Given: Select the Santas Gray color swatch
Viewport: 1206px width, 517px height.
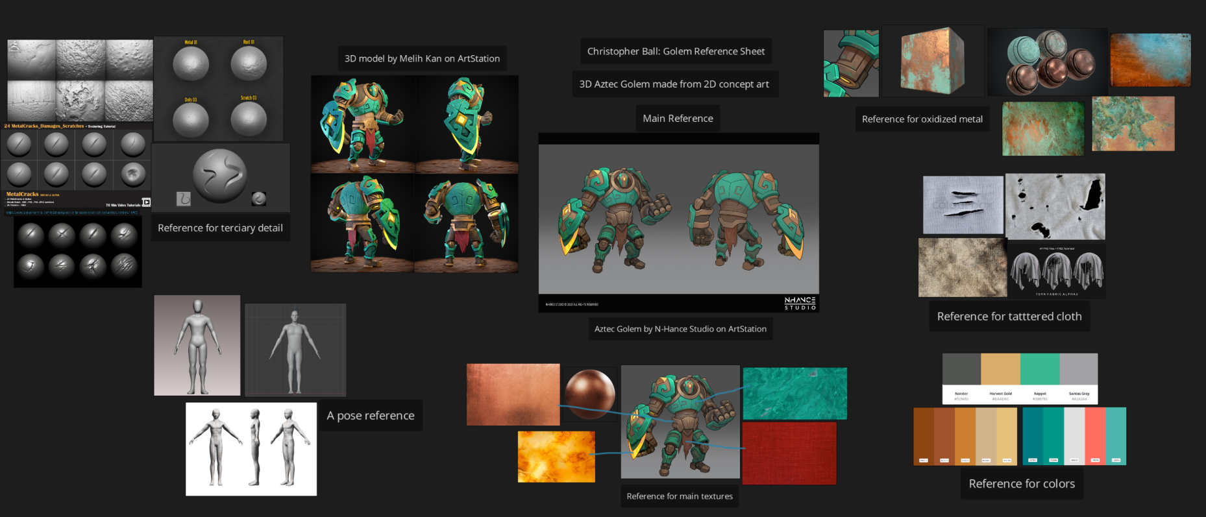Looking at the screenshot, I should pos(1079,369).
